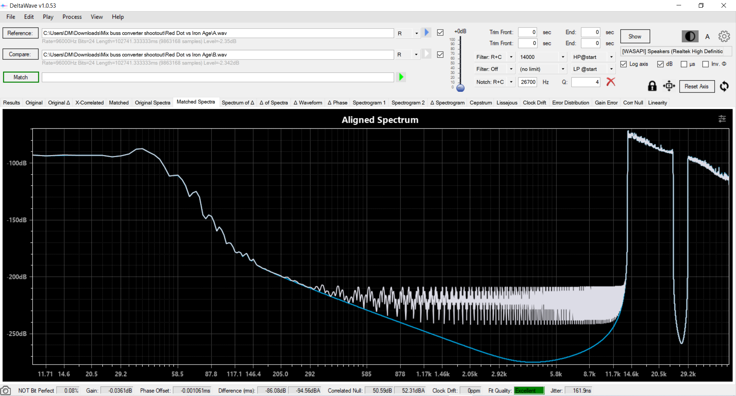Select WASAPI Speakers output device box
This screenshot has height=396, width=736.
[x=676, y=51]
